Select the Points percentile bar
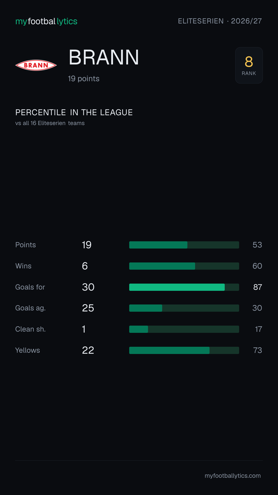This screenshot has height=495, width=278. click(184, 245)
